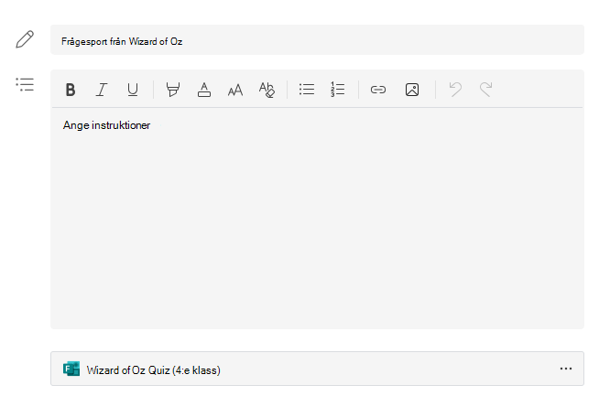Edit the assignment title field
The width and height of the screenshot is (599, 396).
tap(317, 39)
